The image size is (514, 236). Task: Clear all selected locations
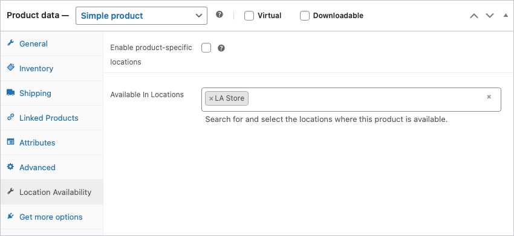click(x=489, y=97)
